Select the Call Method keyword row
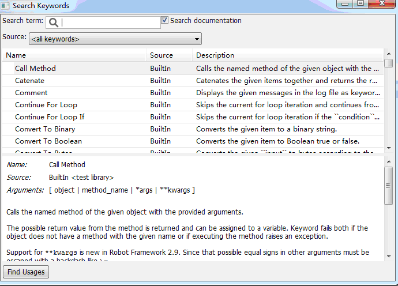This screenshot has width=398, height=286. (x=193, y=68)
